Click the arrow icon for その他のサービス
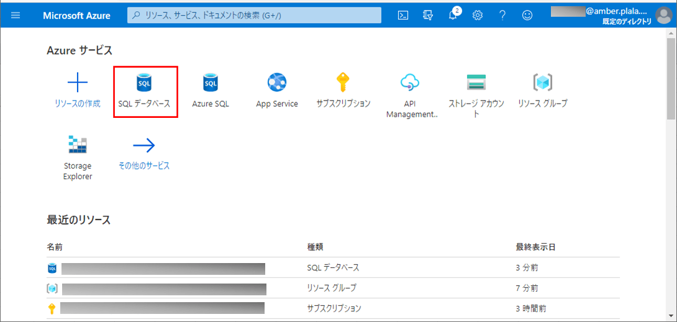The height and width of the screenshot is (322, 677). point(144,146)
